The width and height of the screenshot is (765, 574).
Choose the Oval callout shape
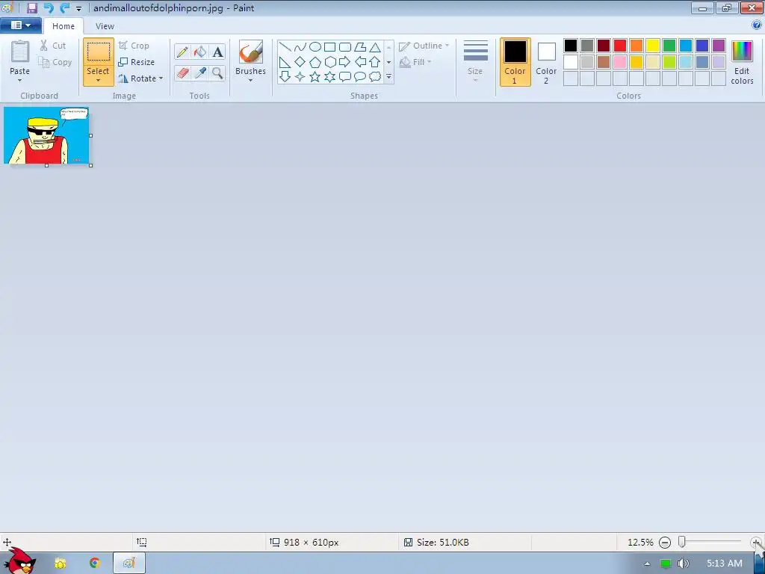(360, 77)
